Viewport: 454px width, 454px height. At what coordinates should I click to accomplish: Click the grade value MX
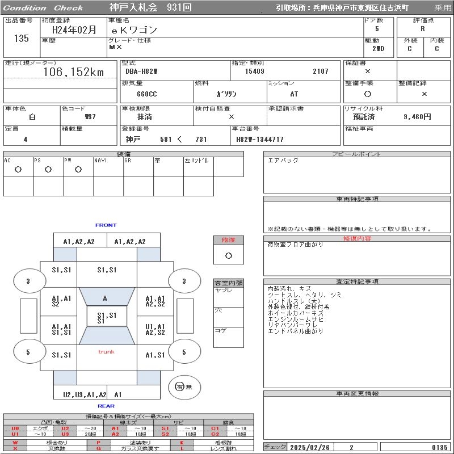[116, 47]
